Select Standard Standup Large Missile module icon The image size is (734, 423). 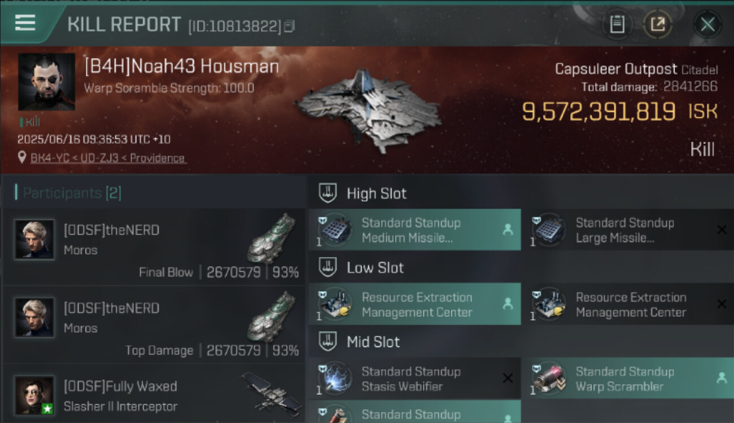(549, 230)
